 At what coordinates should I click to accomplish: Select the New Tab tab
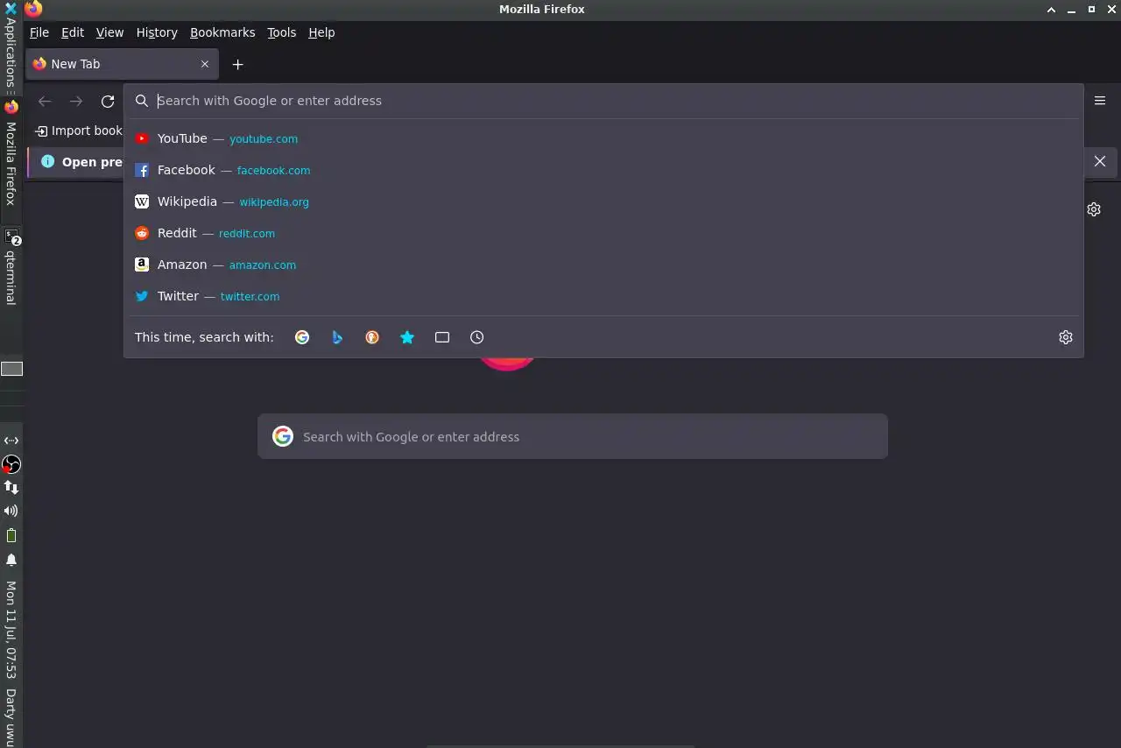click(123, 64)
